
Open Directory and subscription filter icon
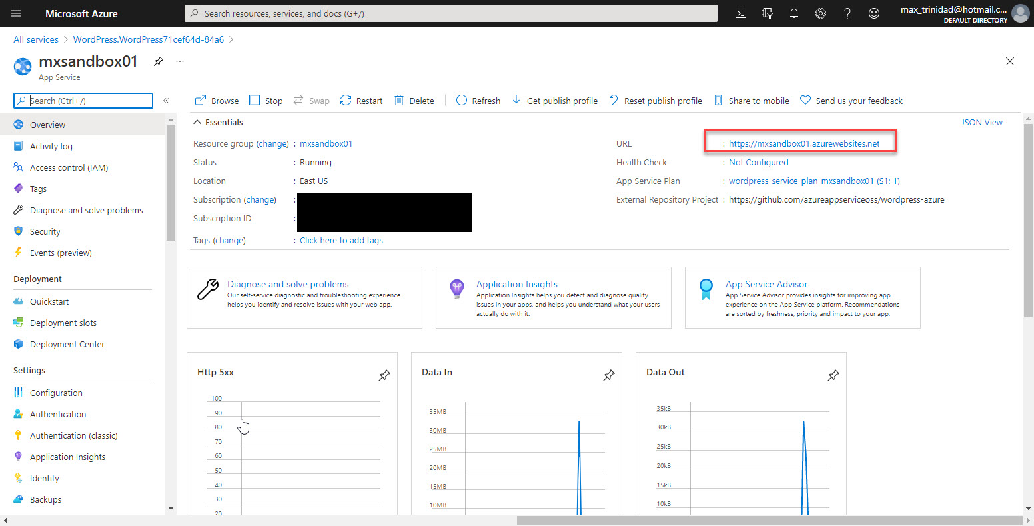[768, 13]
